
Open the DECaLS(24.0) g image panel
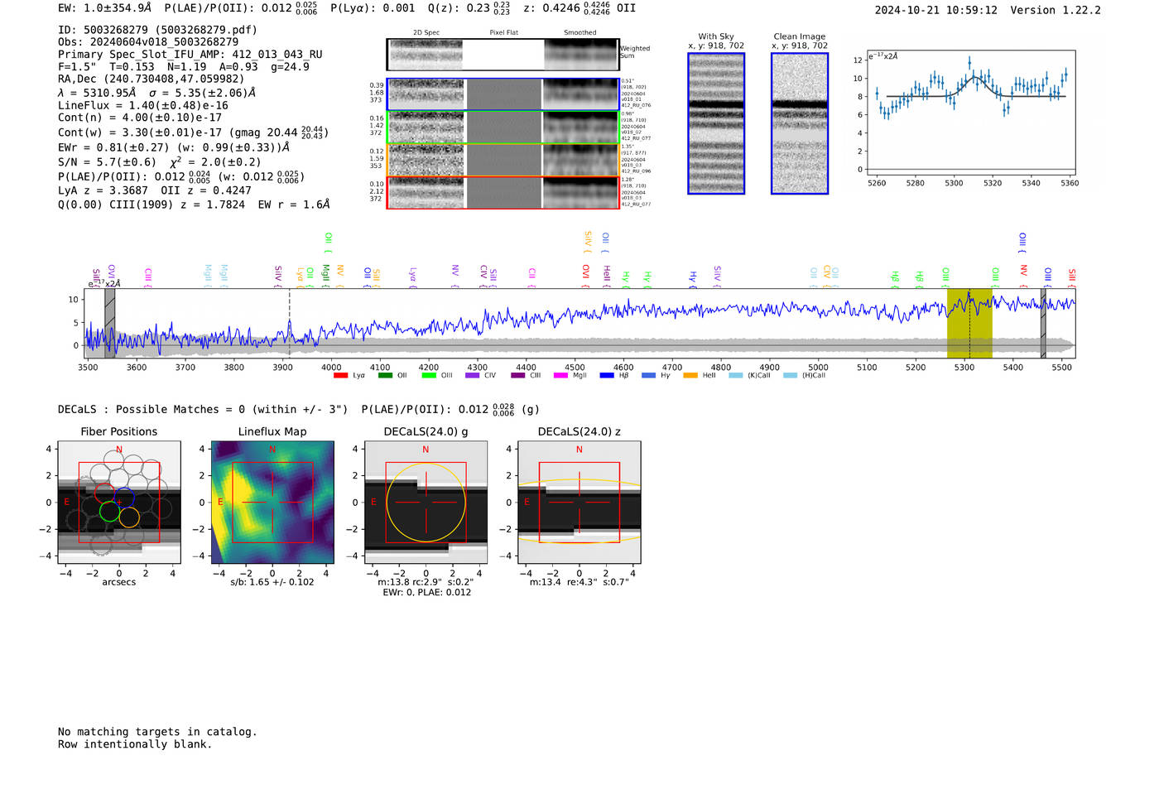click(x=426, y=502)
